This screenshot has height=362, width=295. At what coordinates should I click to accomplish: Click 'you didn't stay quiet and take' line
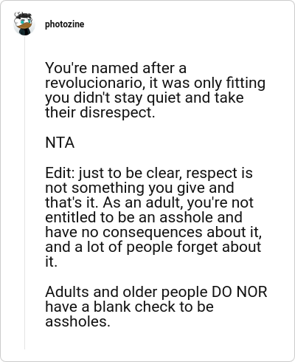point(145,98)
